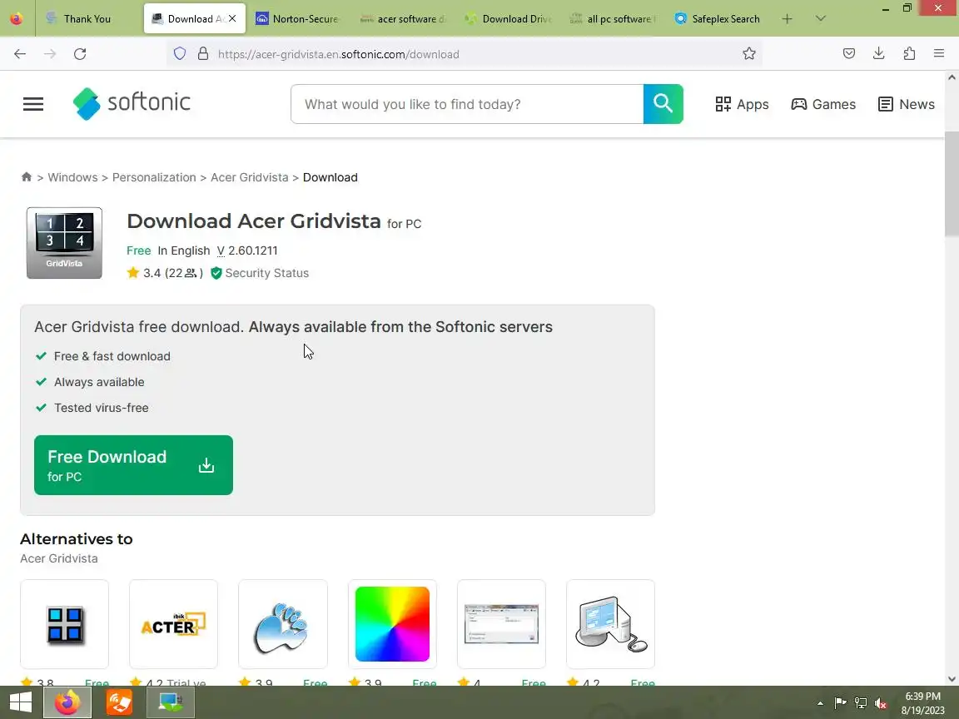The height and width of the screenshot is (719, 959).
Task: Go to Personalization breadcrumb
Action: coord(154,177)
